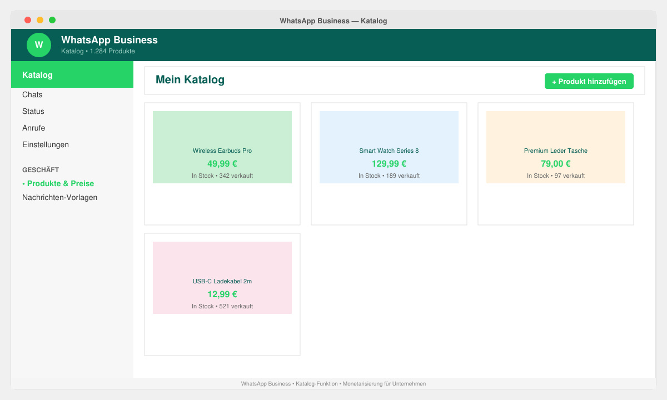Open the Wireless Earbuds Pro product card
The height and width of the screenshot is (400, 667).
222,164
